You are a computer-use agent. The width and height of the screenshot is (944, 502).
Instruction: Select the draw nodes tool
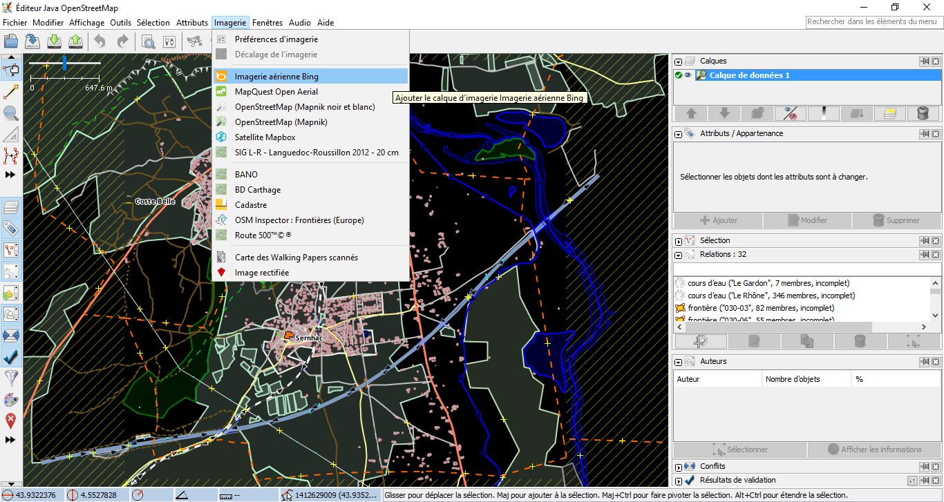[x=11, y=92]
